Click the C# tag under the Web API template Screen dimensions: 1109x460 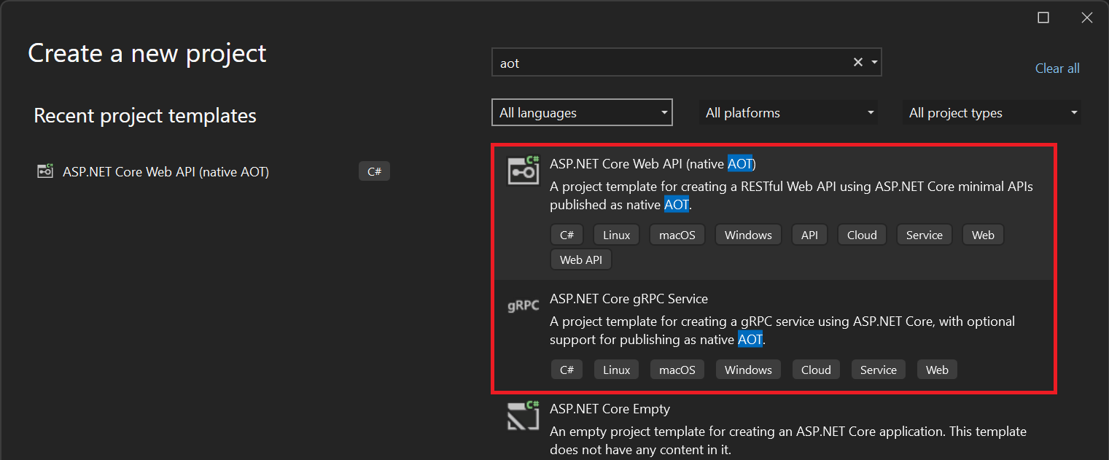coord(567,234)
